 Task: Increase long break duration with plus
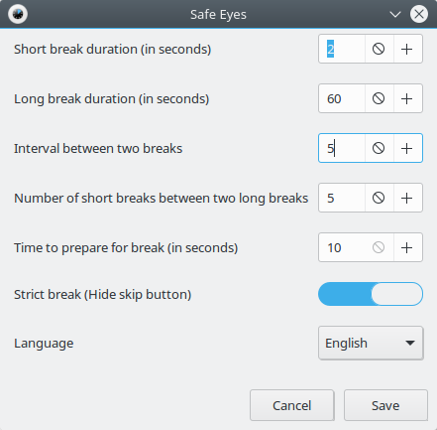(407, 98)
